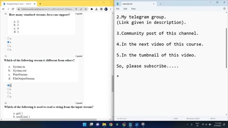Open Snipping Tool taskbar icon
Viewport: 228px width, 128px height.
pyautogui.click(x=143, y=124)
